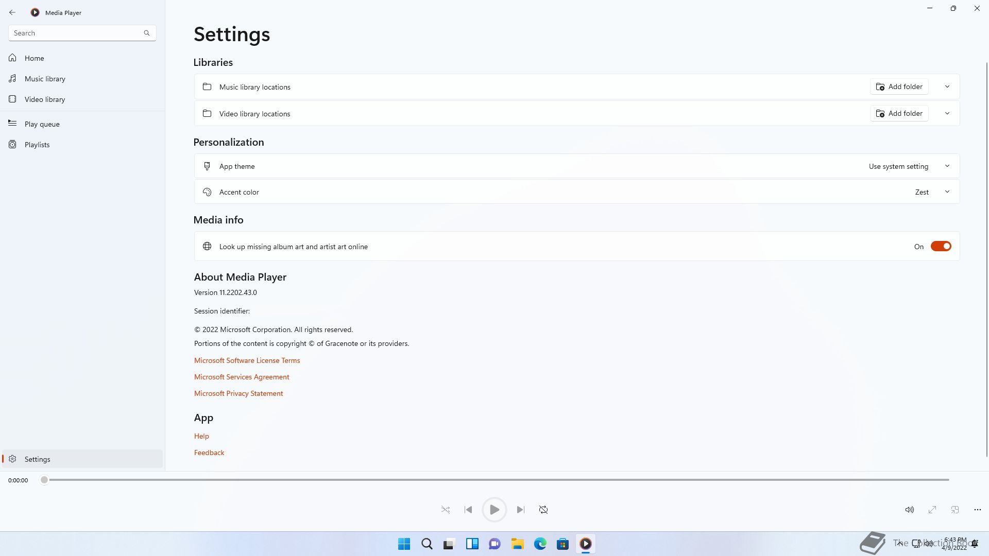The width and height of the screenshot is (989, 556).
Task: Click the settings page vertical scrollbar
Action: pyautogui.click(x=987, y=259)
